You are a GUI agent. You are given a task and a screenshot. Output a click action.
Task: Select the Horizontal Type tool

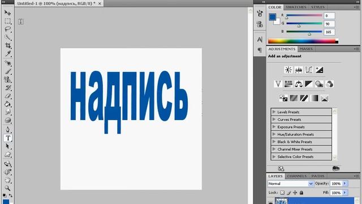point(8,138)
